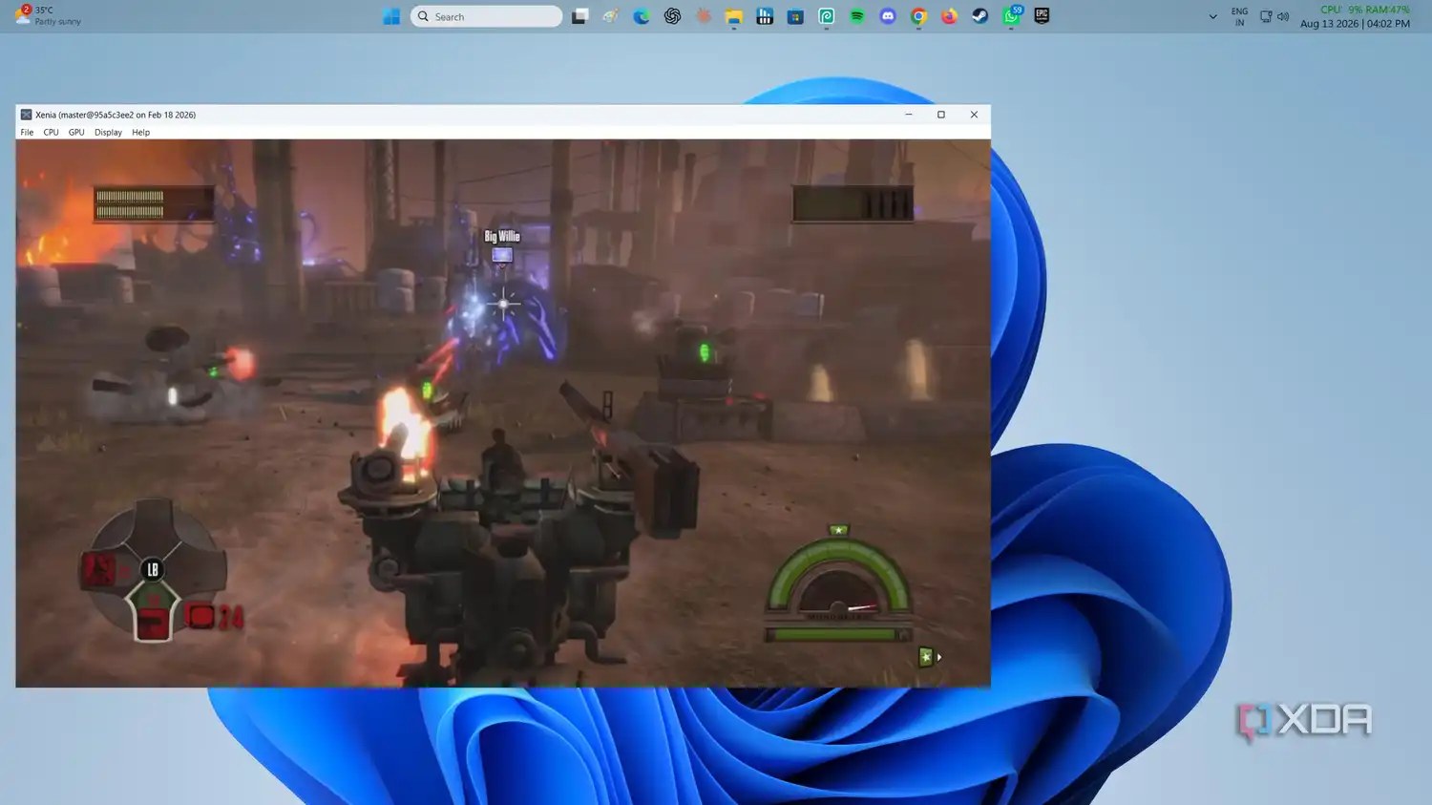Open the Help menu in Xenia

[x=140, y=133]
